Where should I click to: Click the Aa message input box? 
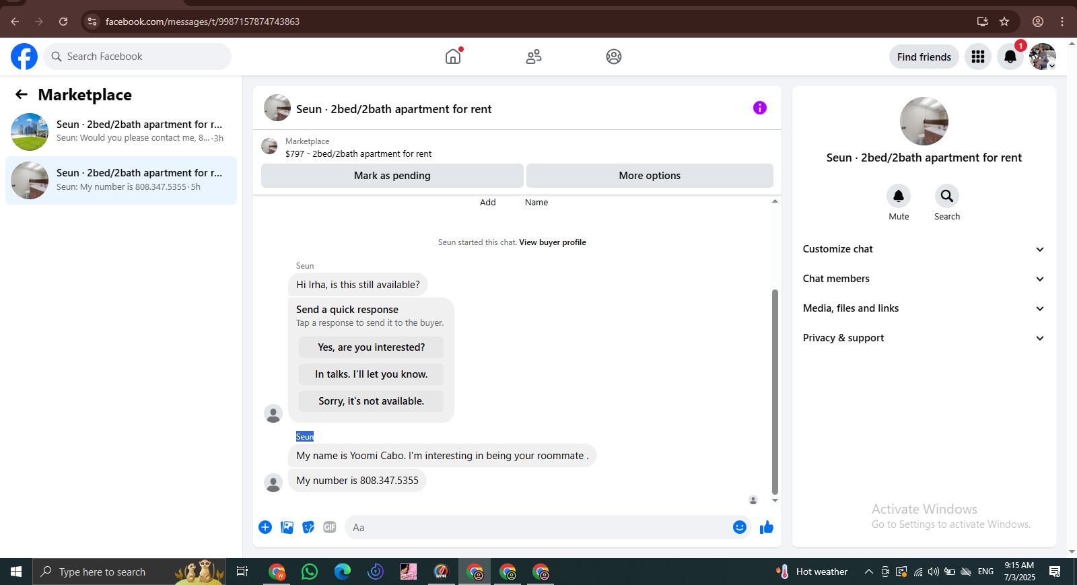point(538,527)
